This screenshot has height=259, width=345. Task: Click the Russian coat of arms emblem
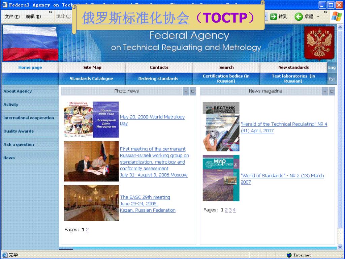(319, 43)
